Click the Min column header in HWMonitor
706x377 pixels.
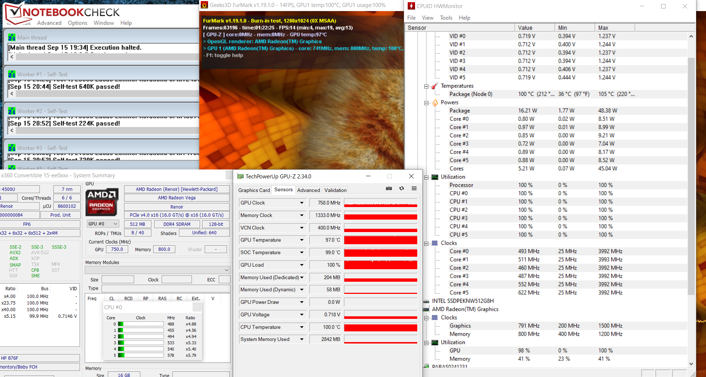point(575,28)
